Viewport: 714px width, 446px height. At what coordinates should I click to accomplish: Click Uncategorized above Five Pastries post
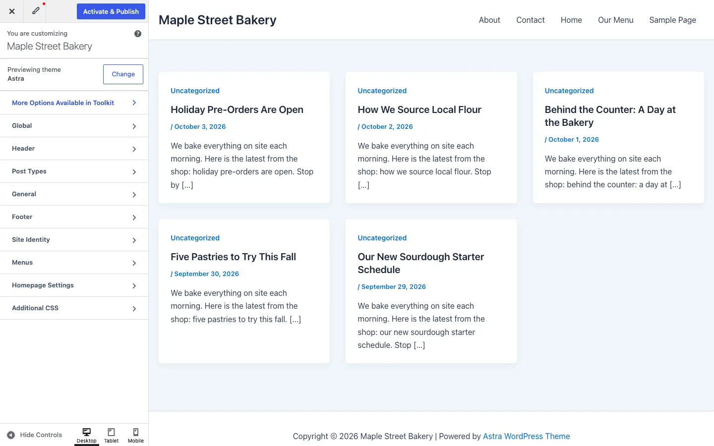pos(195,238)
